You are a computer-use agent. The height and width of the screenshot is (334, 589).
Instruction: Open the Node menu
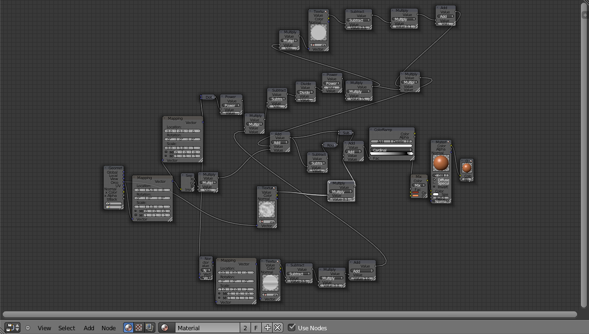(x=109, y=328)
